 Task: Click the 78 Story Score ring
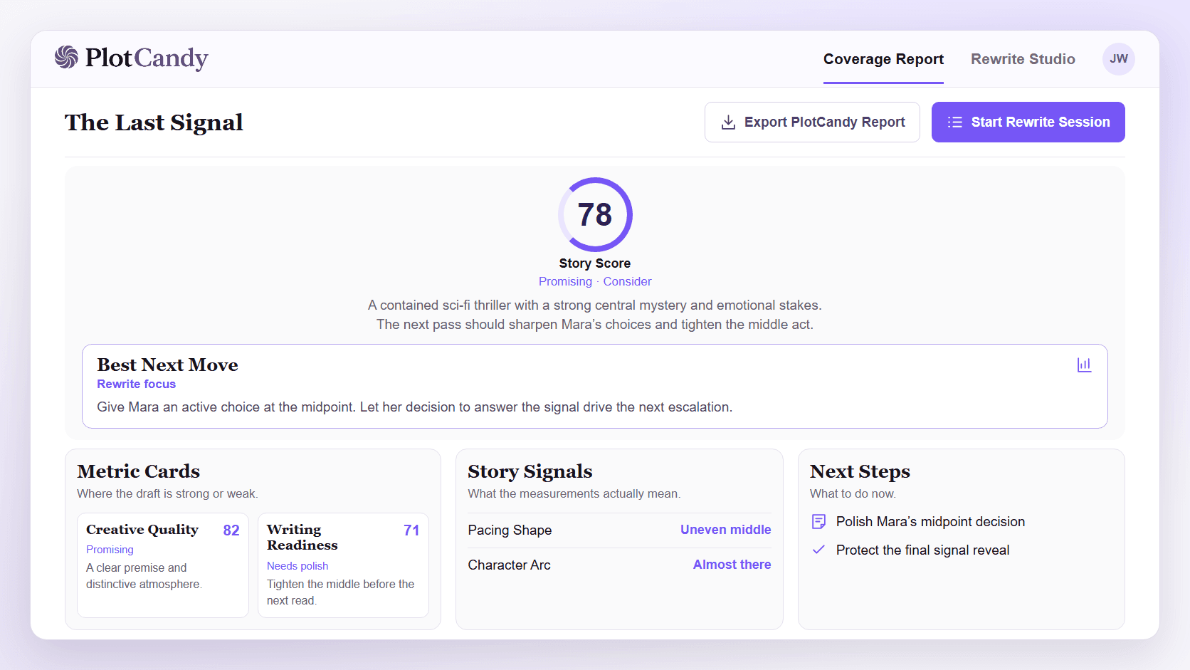tap(595, 214)
